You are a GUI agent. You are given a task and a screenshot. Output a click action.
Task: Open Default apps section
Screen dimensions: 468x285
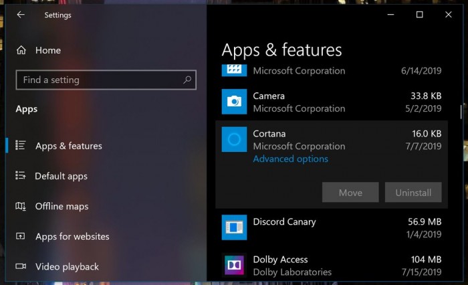point(61,176)
